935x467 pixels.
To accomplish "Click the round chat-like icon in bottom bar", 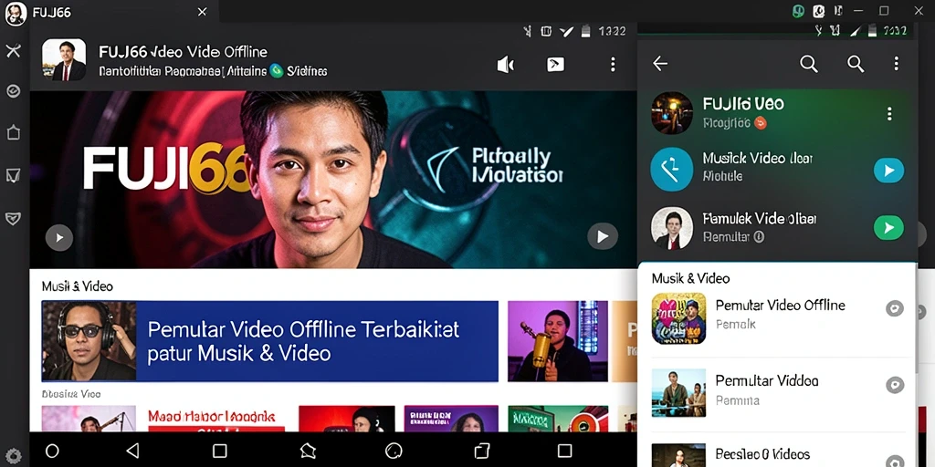I will pos(394,451).
